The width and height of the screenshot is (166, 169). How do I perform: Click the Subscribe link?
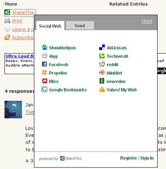point(23,37)
